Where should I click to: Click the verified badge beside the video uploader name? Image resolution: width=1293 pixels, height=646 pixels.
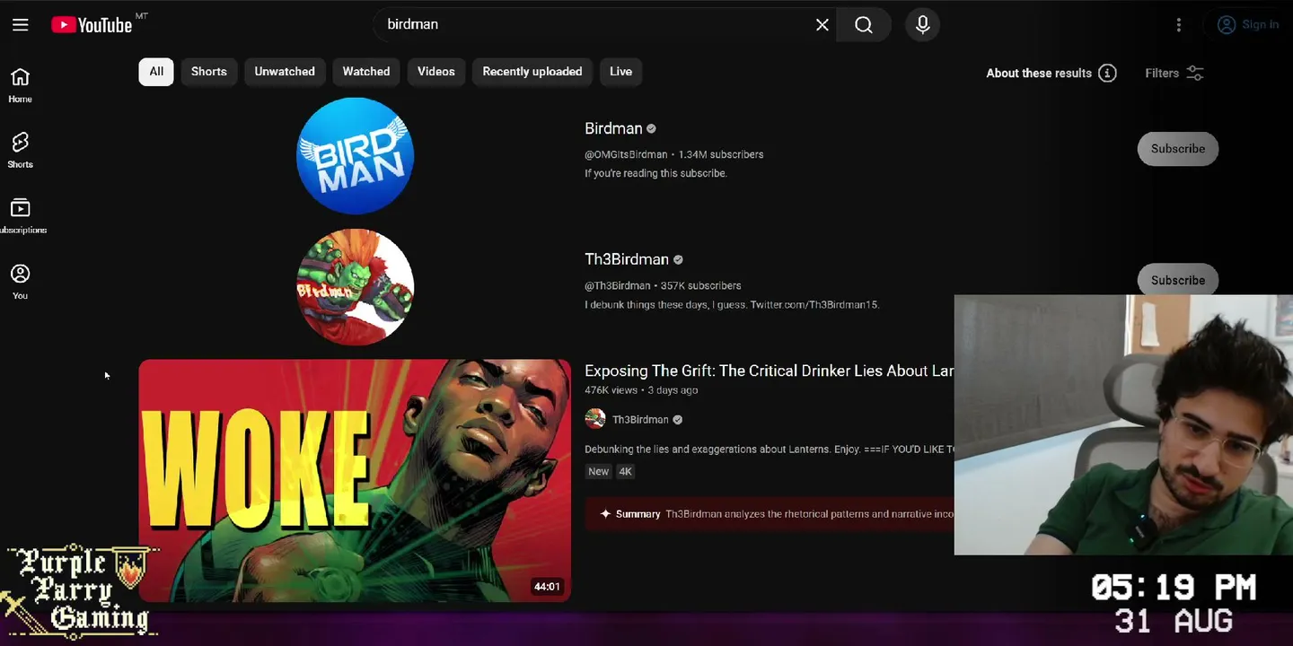pos(678,420)
